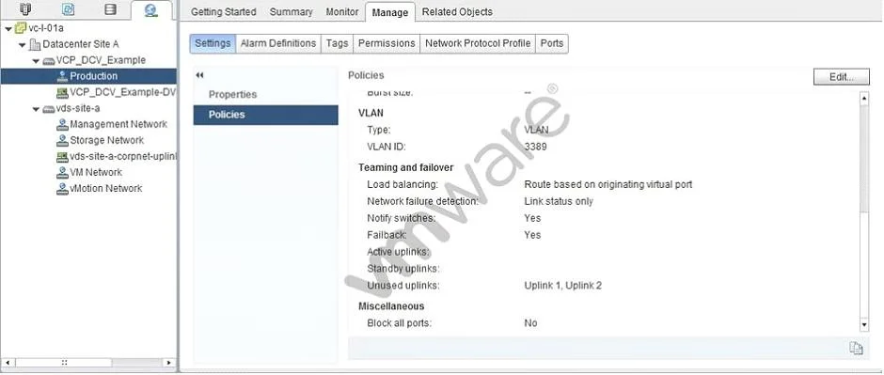Click the vds-site-a-corpnet-uplink icon
The height and width of the screenshot is (375, 884).
(63, 157)
